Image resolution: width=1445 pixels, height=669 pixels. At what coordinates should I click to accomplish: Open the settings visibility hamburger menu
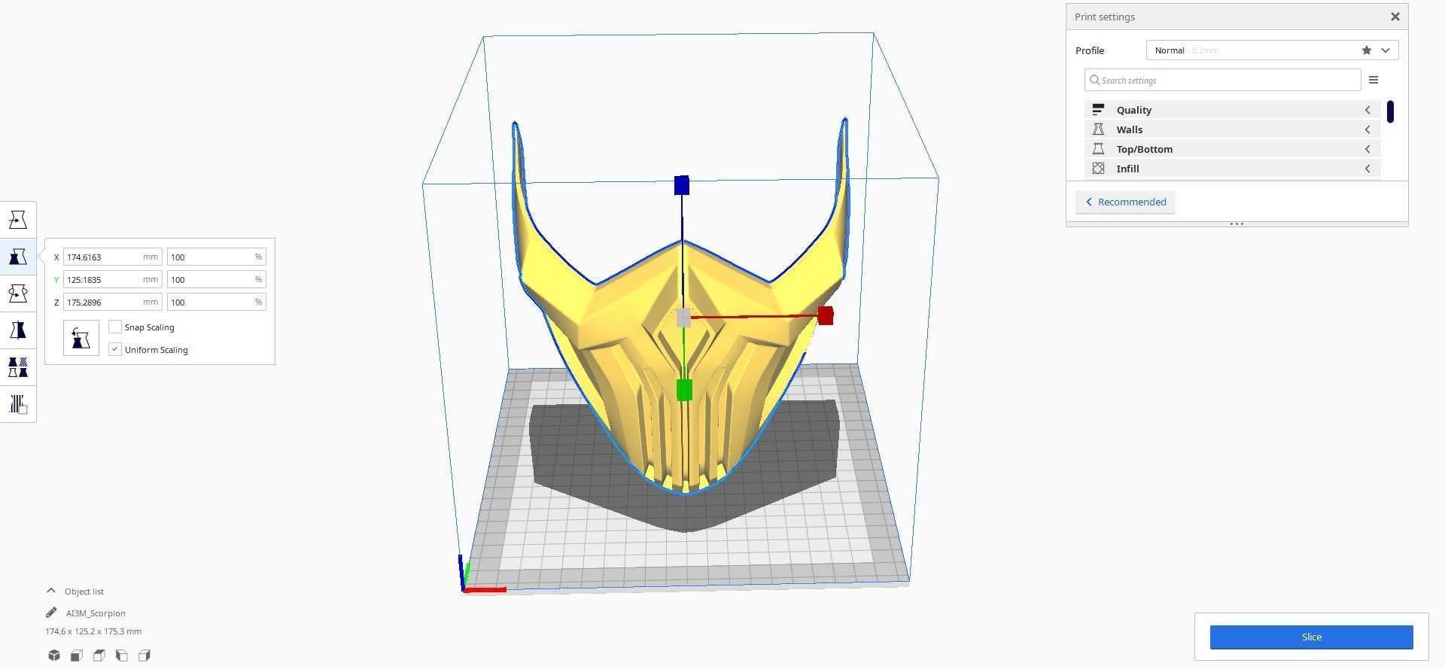(x=1374, y=80)
